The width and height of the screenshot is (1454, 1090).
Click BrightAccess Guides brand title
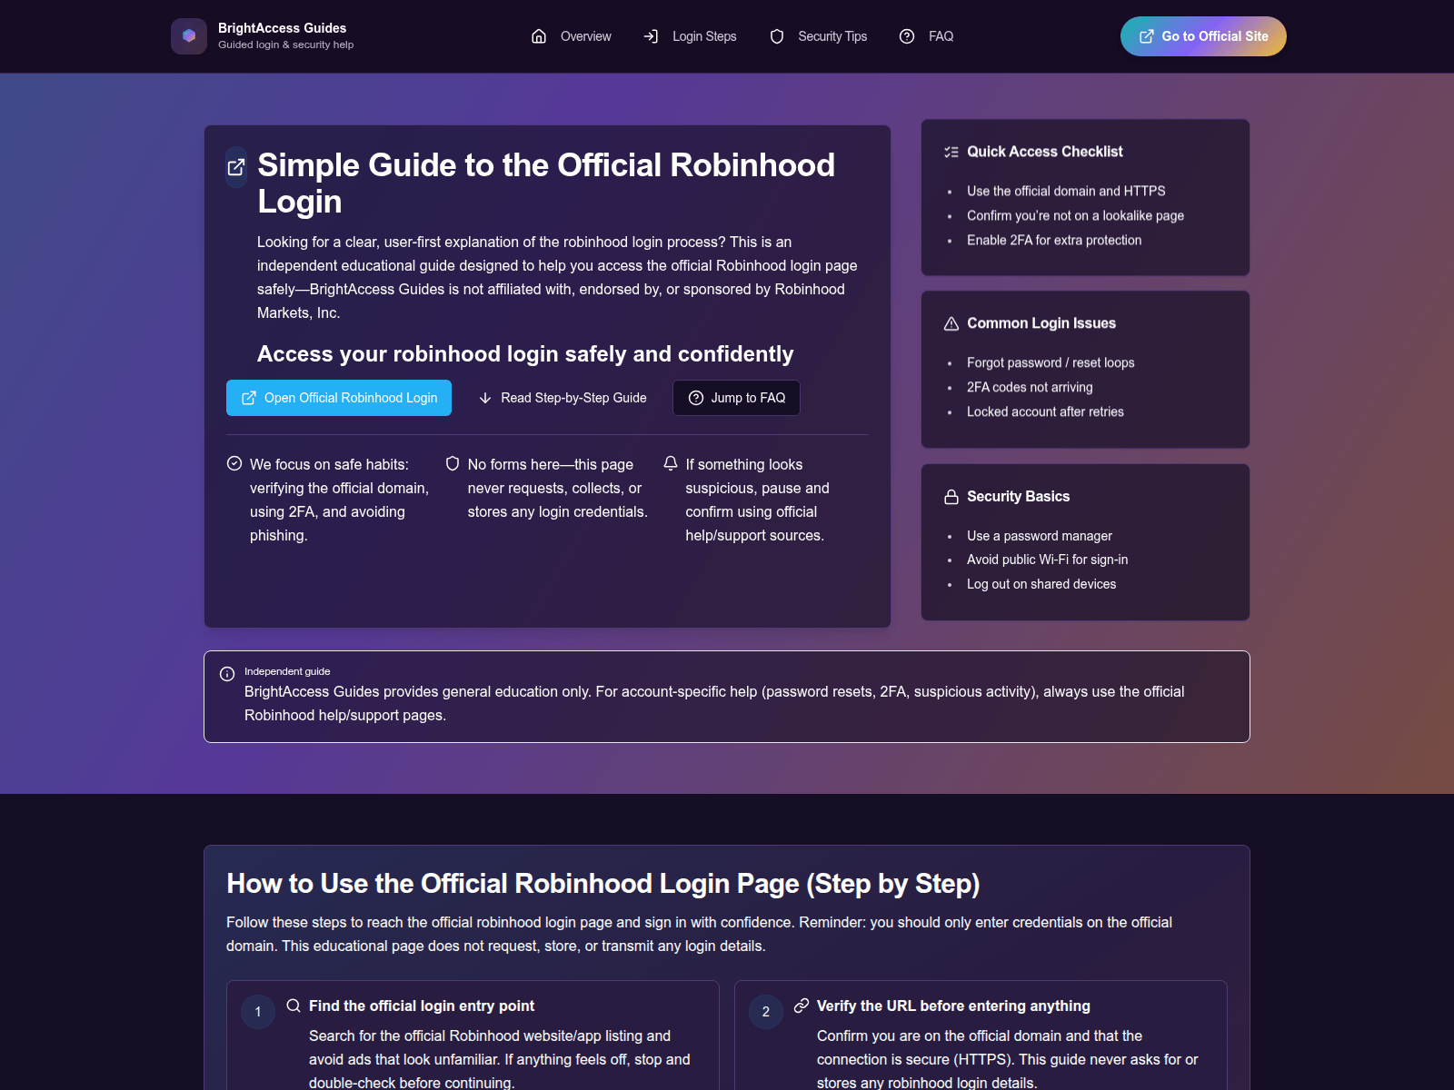tap(282, 28)
